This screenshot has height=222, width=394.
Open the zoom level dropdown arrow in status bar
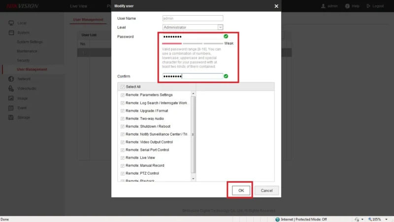[x=386, y=220]
